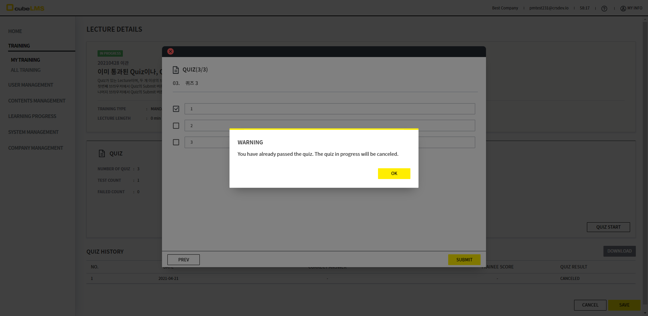Click the answer 1 text field
Image resolution: width=648 pixels, height=316 pixels.
click(329, 109)
